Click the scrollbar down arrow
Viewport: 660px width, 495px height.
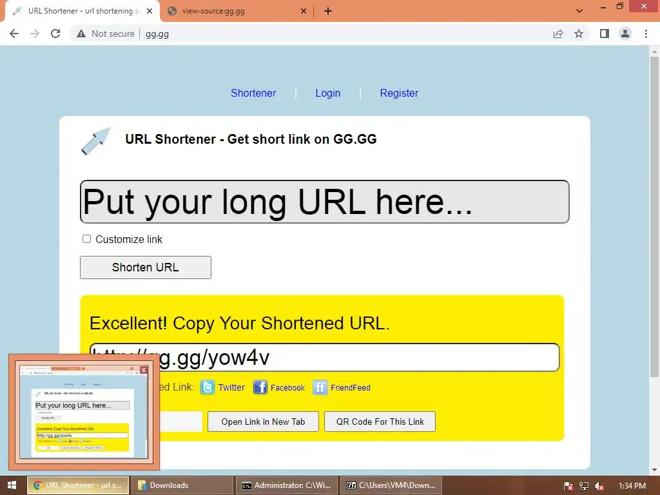pyautogui.click(x=654, y=469)
